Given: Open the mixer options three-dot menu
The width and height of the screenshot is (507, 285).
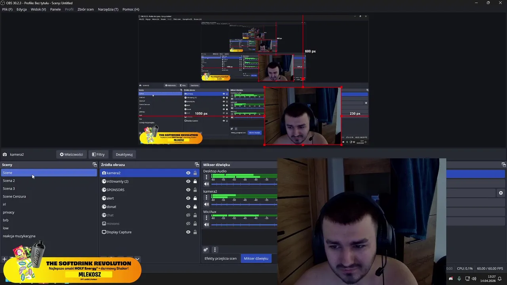Looking at the screenshot, I should [215, 250].
